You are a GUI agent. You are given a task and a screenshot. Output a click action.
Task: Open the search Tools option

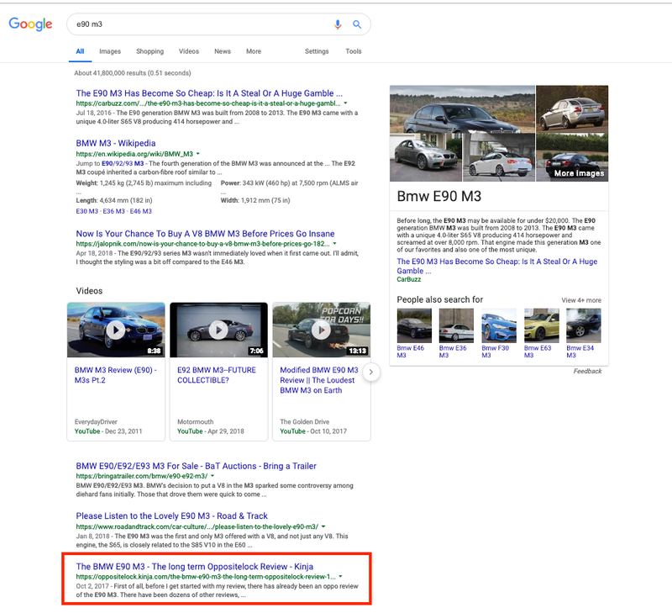click(354, 51)
